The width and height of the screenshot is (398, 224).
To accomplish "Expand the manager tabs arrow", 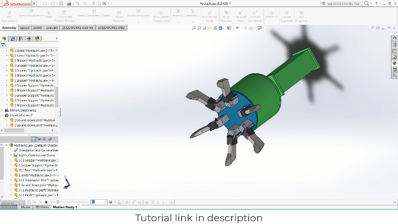I will point(56,39).
